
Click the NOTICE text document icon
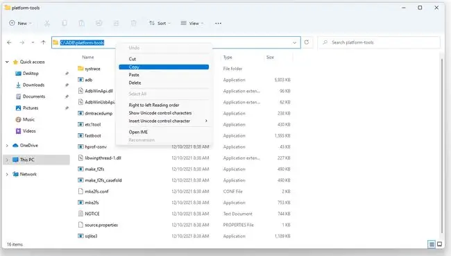pyautogui.click(x=80, y=214)
